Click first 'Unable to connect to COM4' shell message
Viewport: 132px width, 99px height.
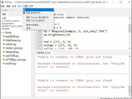(75, 57)
